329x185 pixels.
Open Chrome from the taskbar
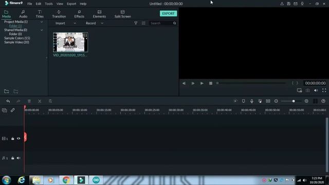tap(66, 180)
